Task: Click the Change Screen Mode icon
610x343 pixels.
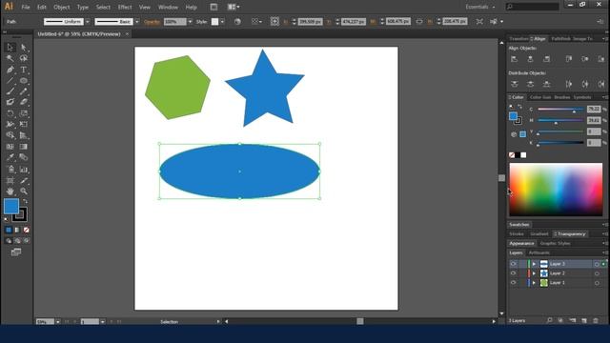Action: [x=16, y=252]
